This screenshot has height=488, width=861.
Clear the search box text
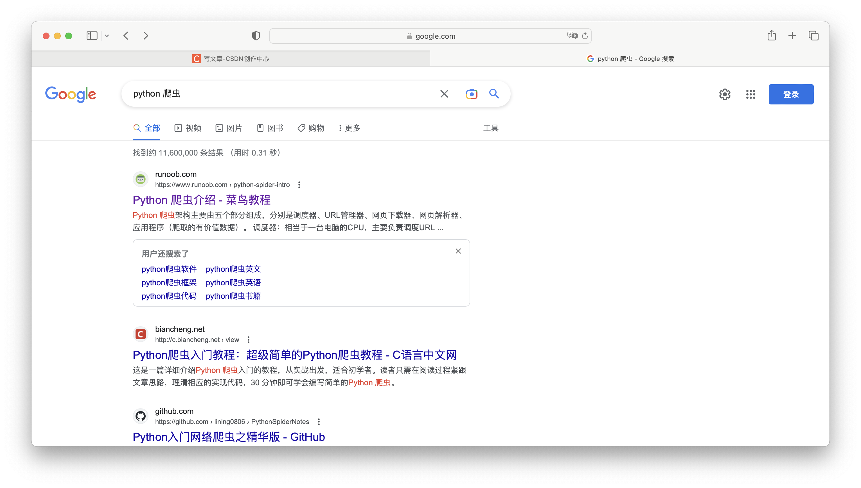[444, 94]
